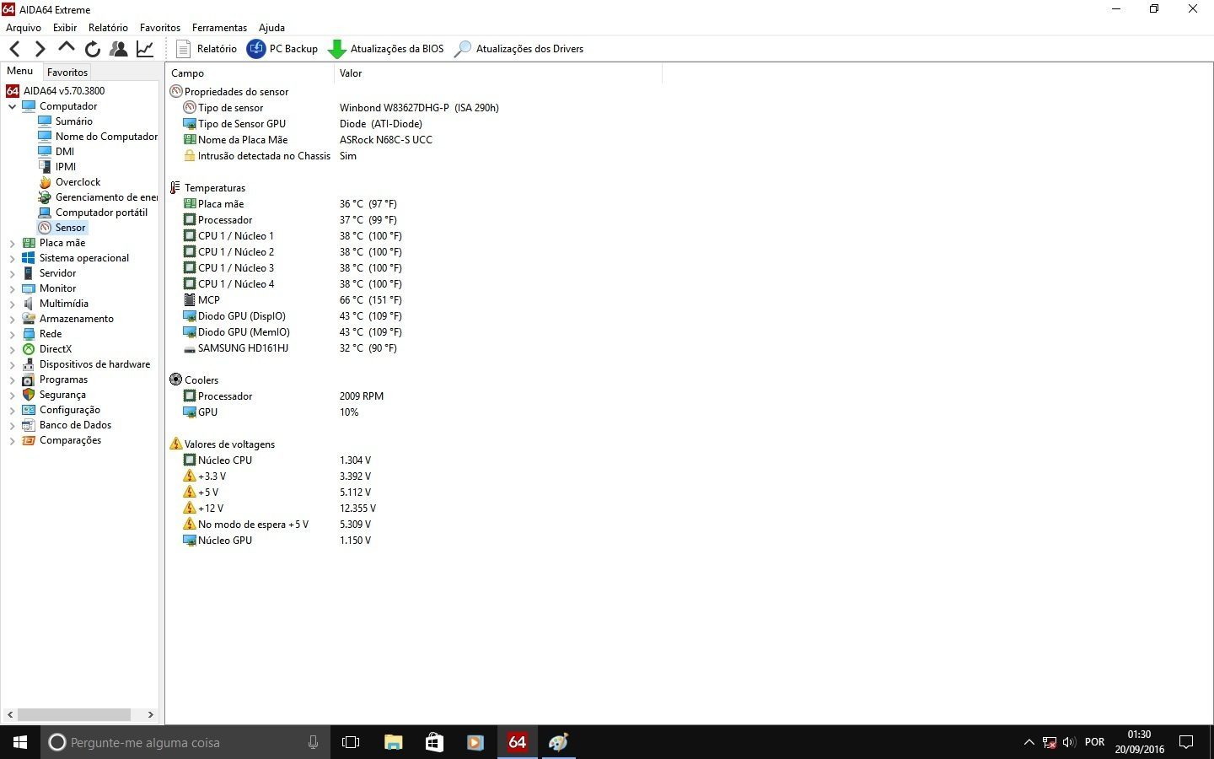The width and height of the screenshot is (1214, 759).
Task: Go forward with the right arrow toolbar icon
Action: [x=40, y=49]
